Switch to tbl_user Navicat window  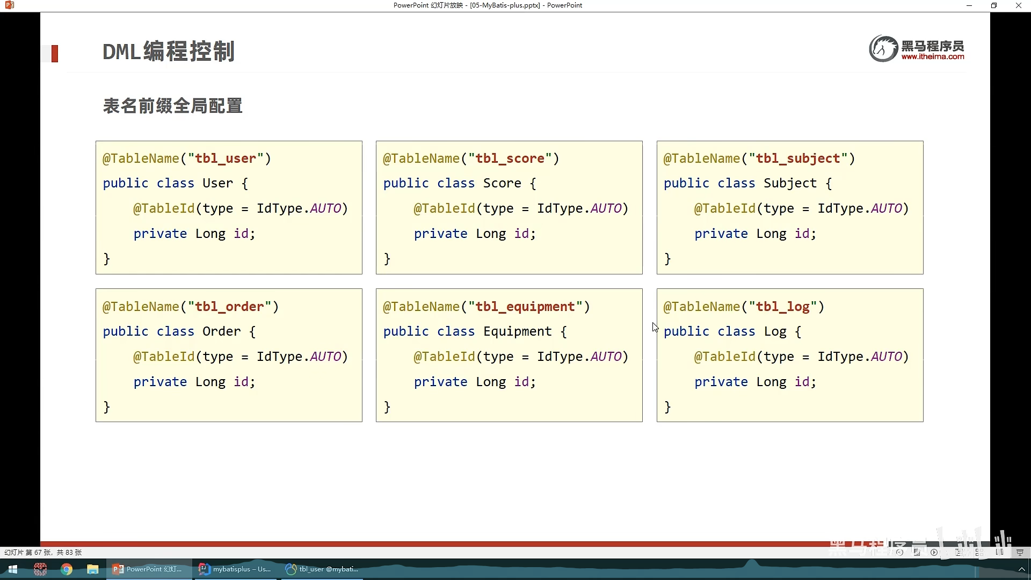(x=322, y=569)
